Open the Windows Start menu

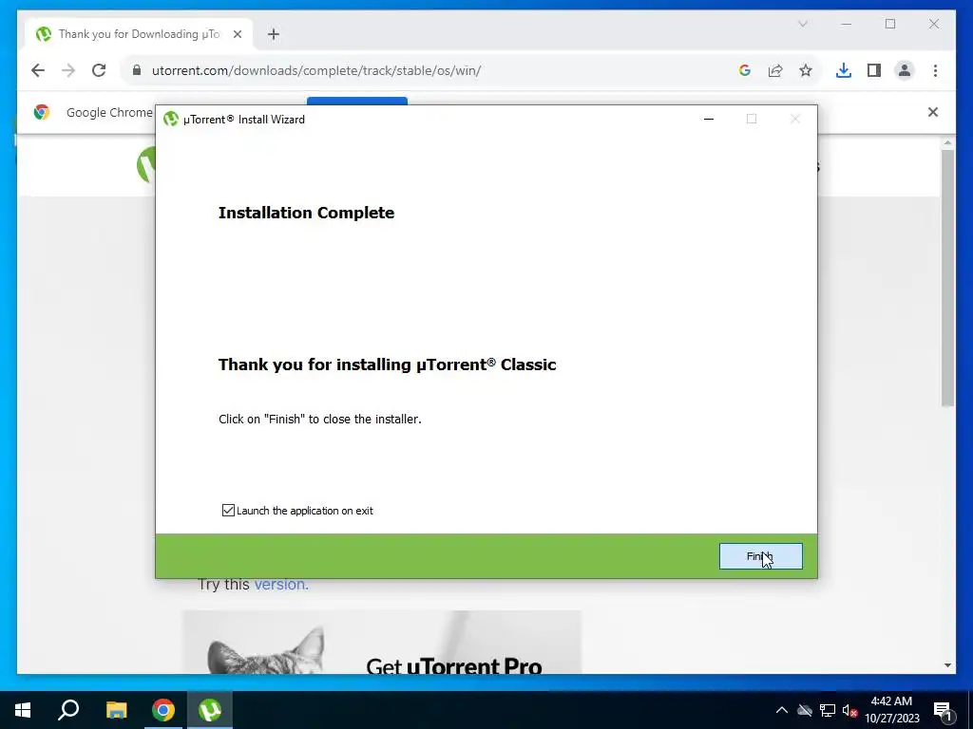[23, 710]
